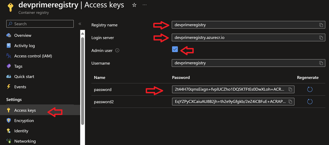Open the more options ellipsis menu
The width and height of the screenshot is (329, 145).
(x=145, y=5)
